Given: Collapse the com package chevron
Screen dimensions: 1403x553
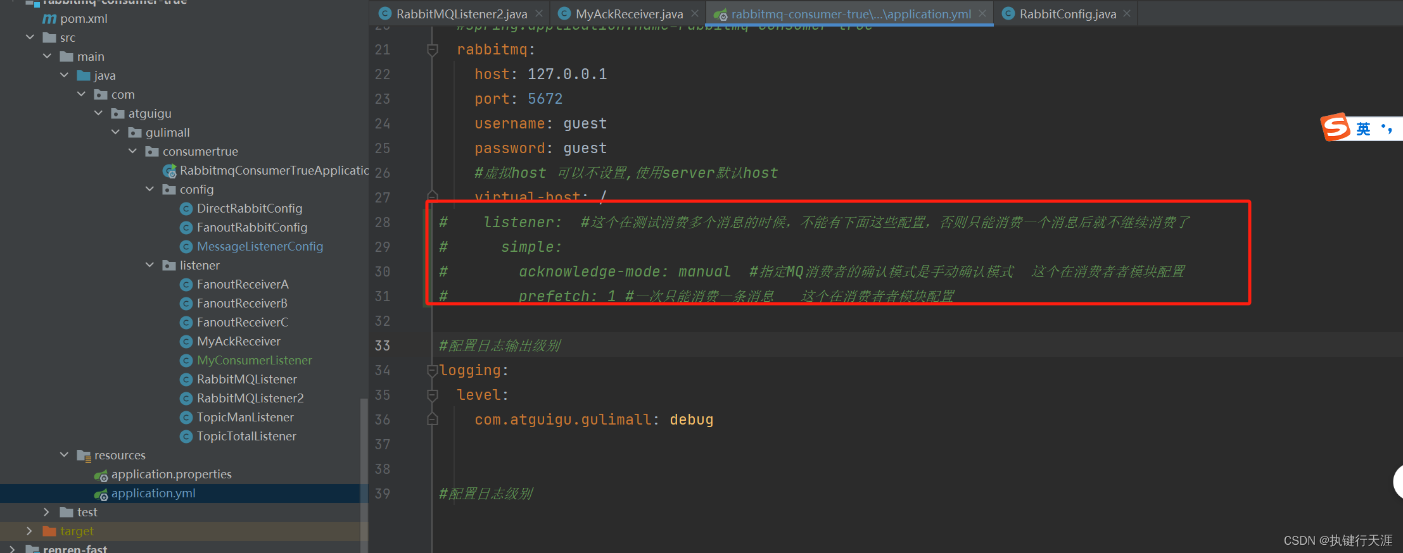Looking at the screenshot, I should [81, 94].
